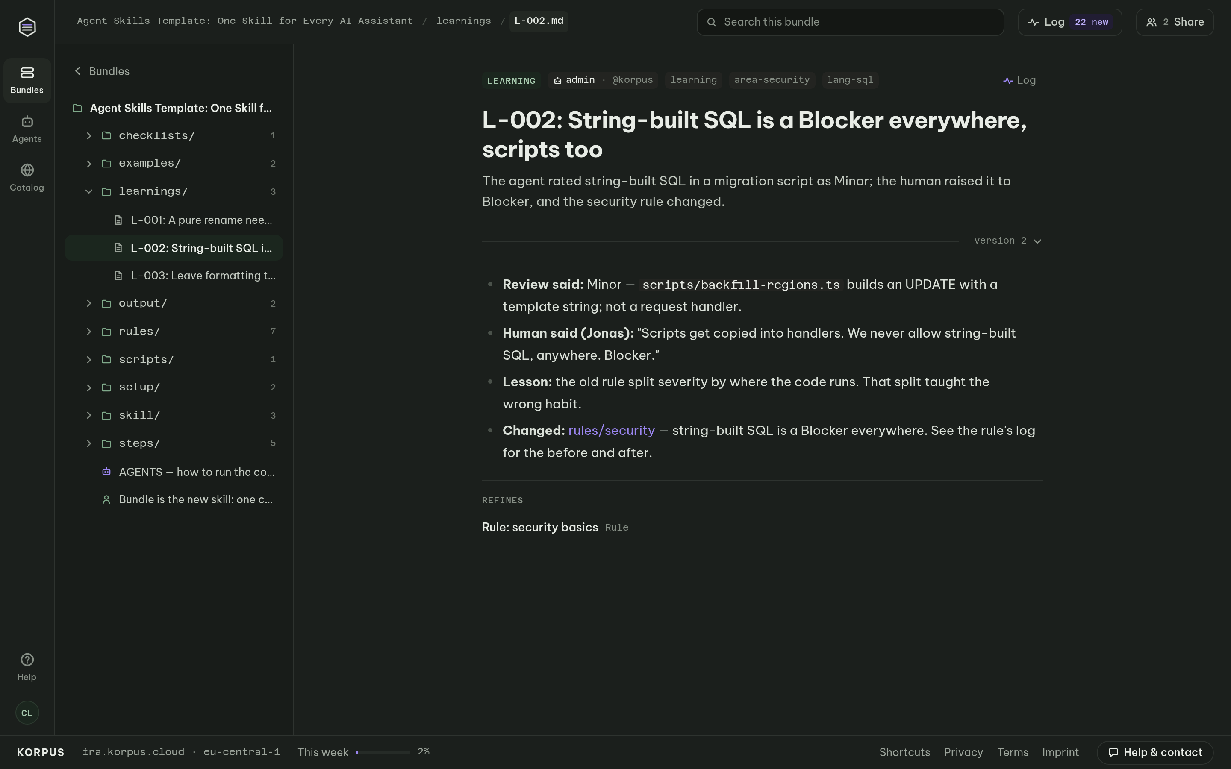The width and height of the screenshot is (1231, 769).
Task: Open the version 2 dropdown
Action: tap(1007, 241)
